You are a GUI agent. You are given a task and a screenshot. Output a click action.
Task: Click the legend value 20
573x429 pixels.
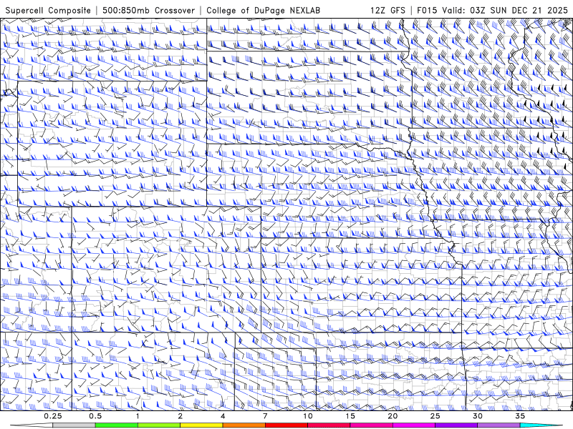[x=393, y=416]
